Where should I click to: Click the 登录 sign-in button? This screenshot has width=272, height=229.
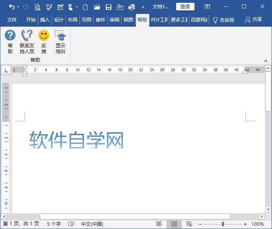[185, 7]
